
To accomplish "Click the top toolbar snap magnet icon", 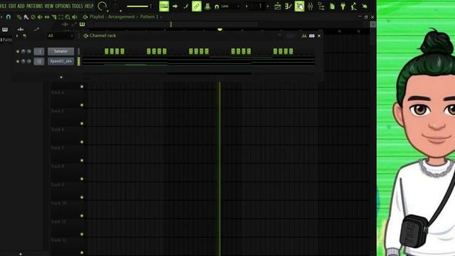I will point(216,6).
